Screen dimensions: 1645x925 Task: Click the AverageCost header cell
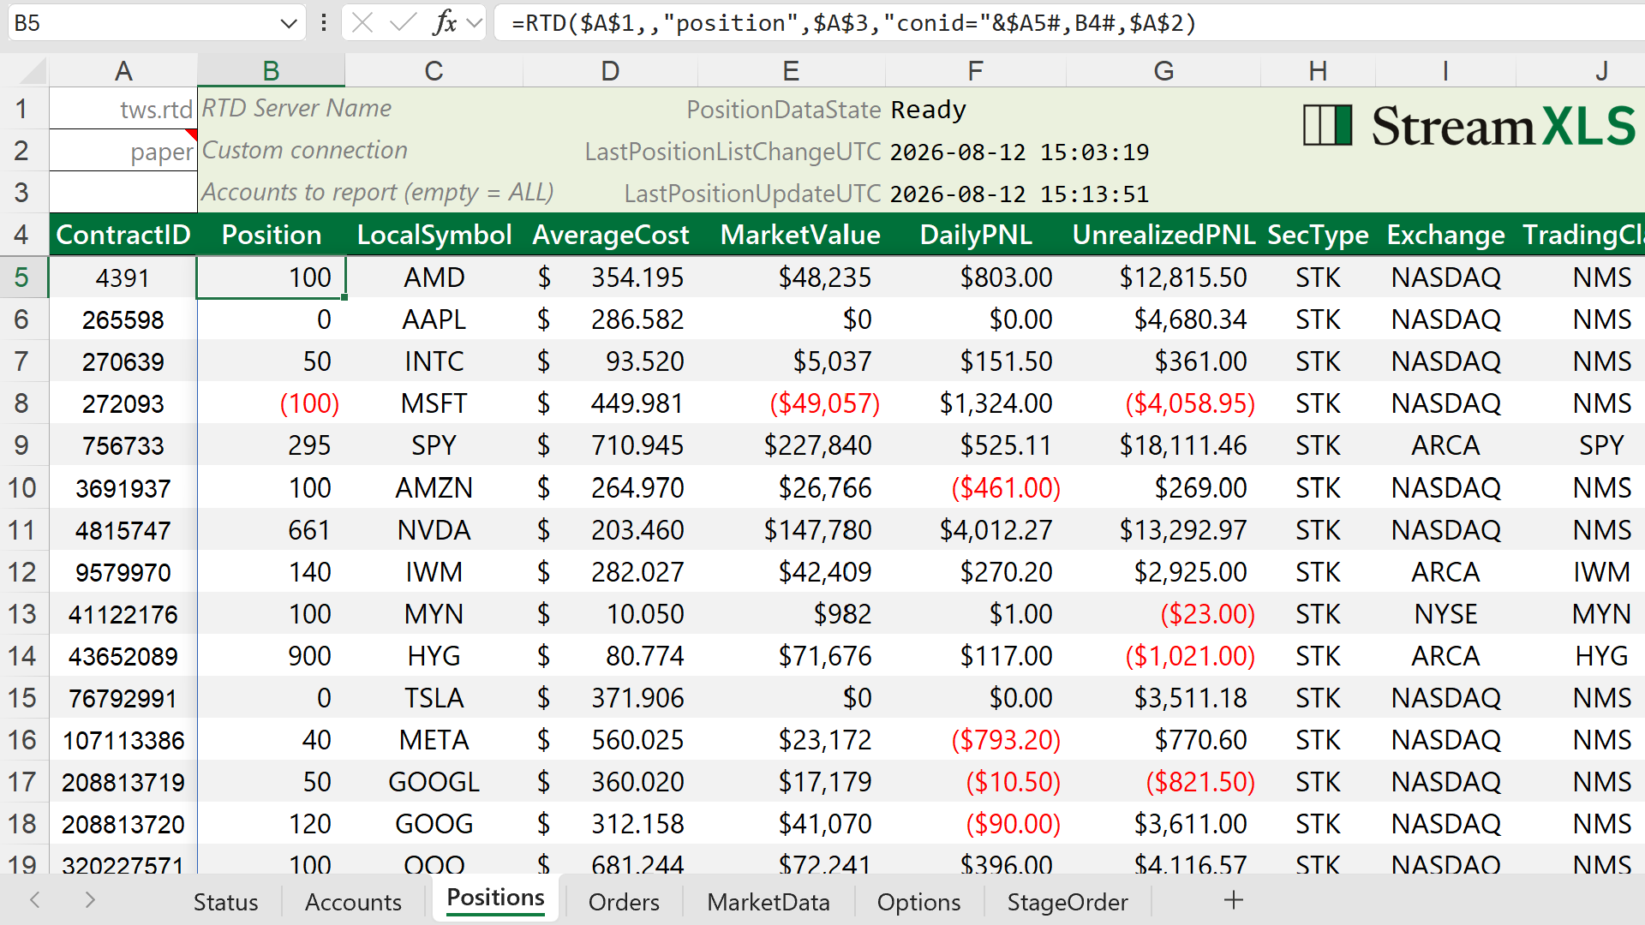point(610,235)
